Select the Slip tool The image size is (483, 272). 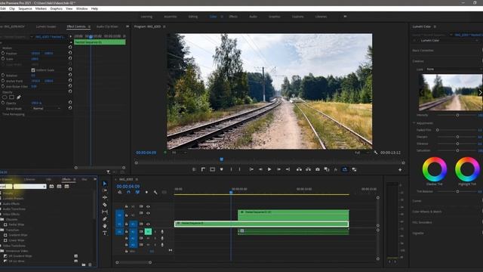105,212
